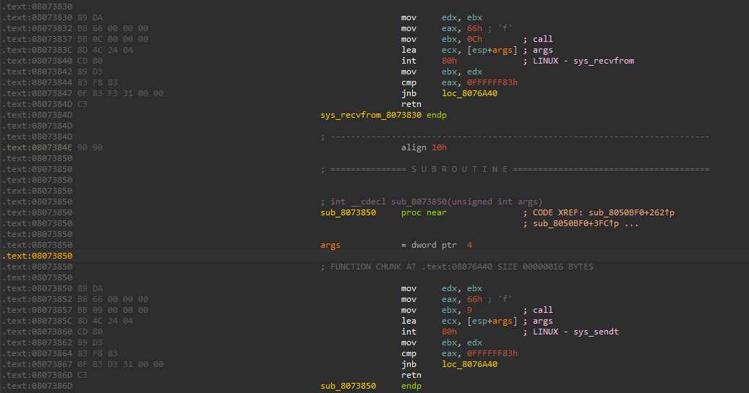Click the retn instruction at address 0807384D

coord(411,104)
